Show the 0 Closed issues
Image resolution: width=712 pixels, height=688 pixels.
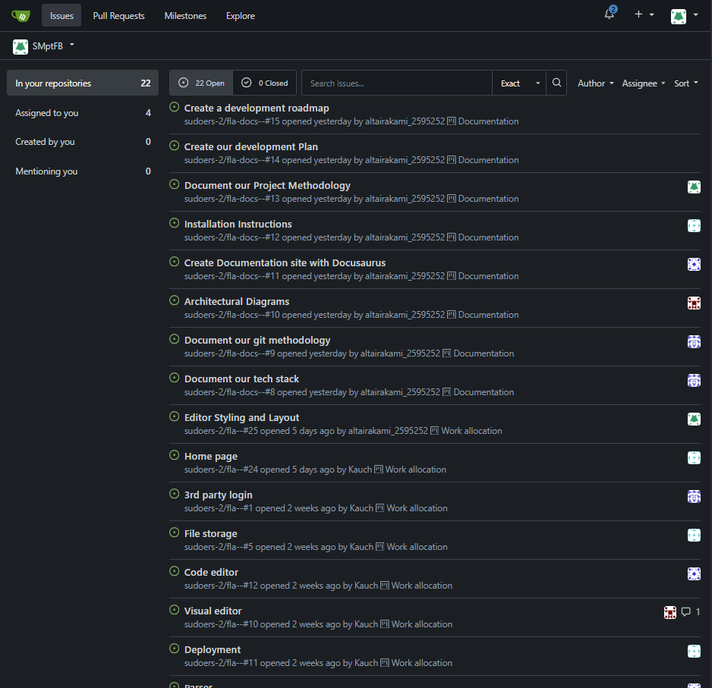pos(264,83)
